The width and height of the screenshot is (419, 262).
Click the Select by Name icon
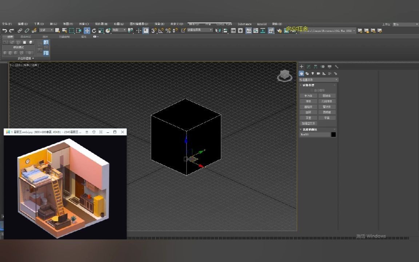click(x=64, y=31)
